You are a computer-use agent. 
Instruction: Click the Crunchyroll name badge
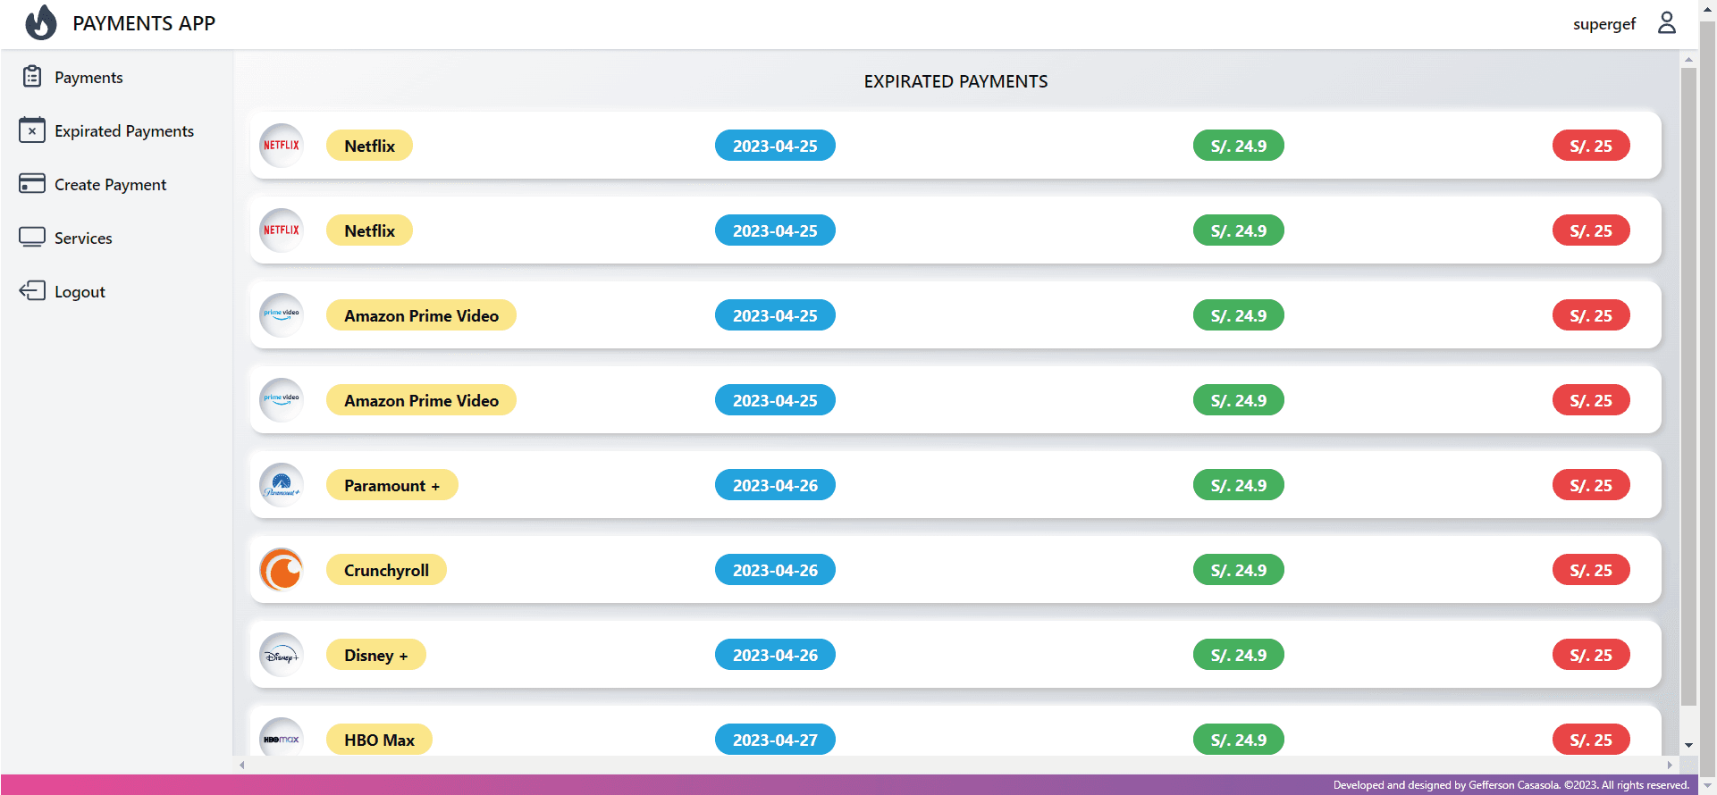click(x=386, y=570)
